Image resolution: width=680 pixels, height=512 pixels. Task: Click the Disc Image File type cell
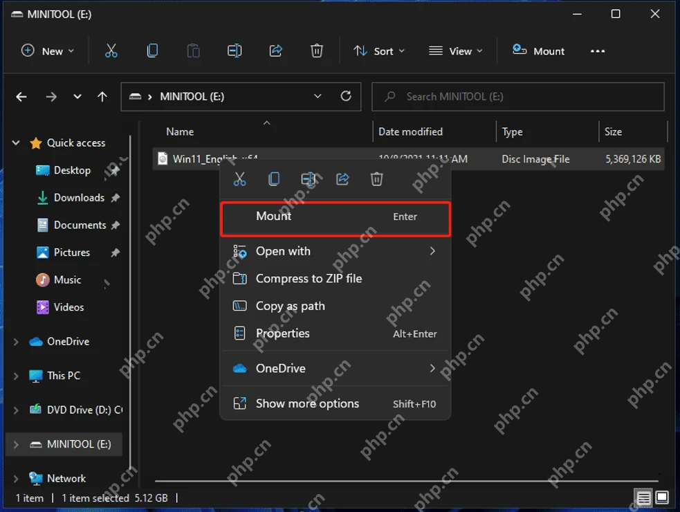click(x=535, y=159)
